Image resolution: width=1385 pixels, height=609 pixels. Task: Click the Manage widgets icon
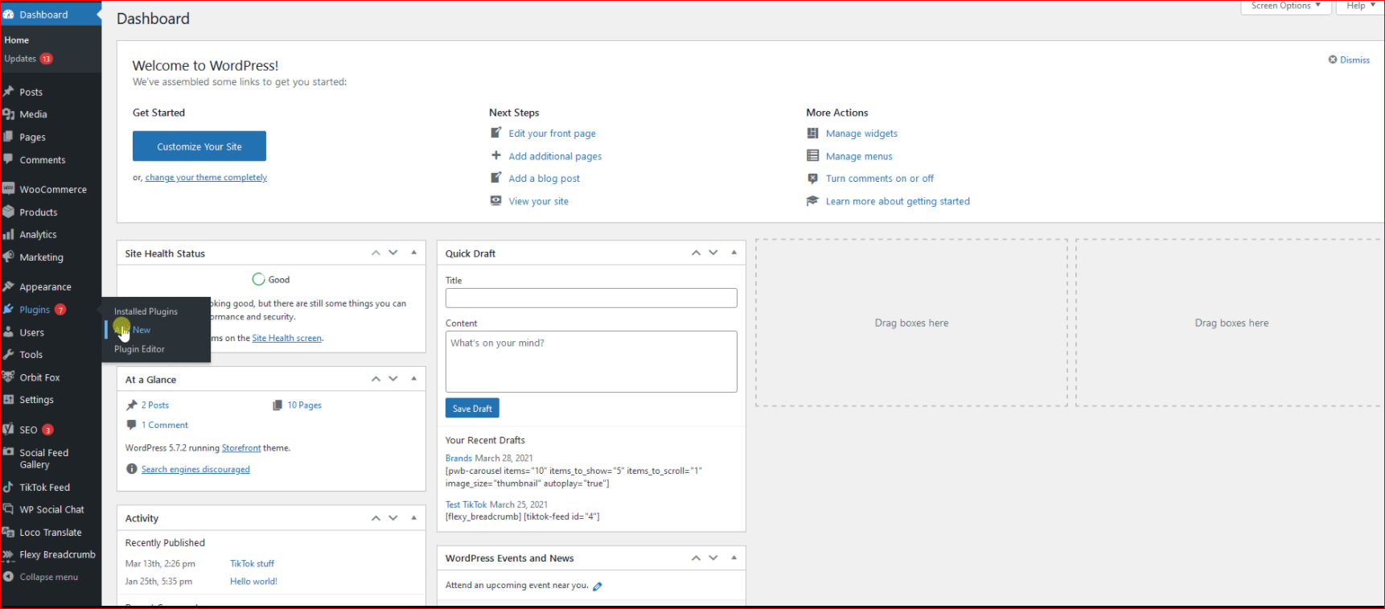coord(812,134)
